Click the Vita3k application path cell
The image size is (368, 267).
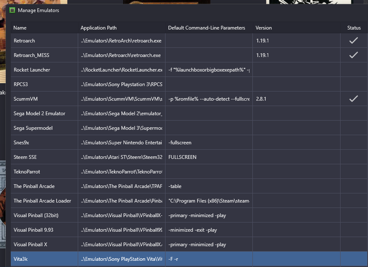pyautogui.click(x=121, y=259)
